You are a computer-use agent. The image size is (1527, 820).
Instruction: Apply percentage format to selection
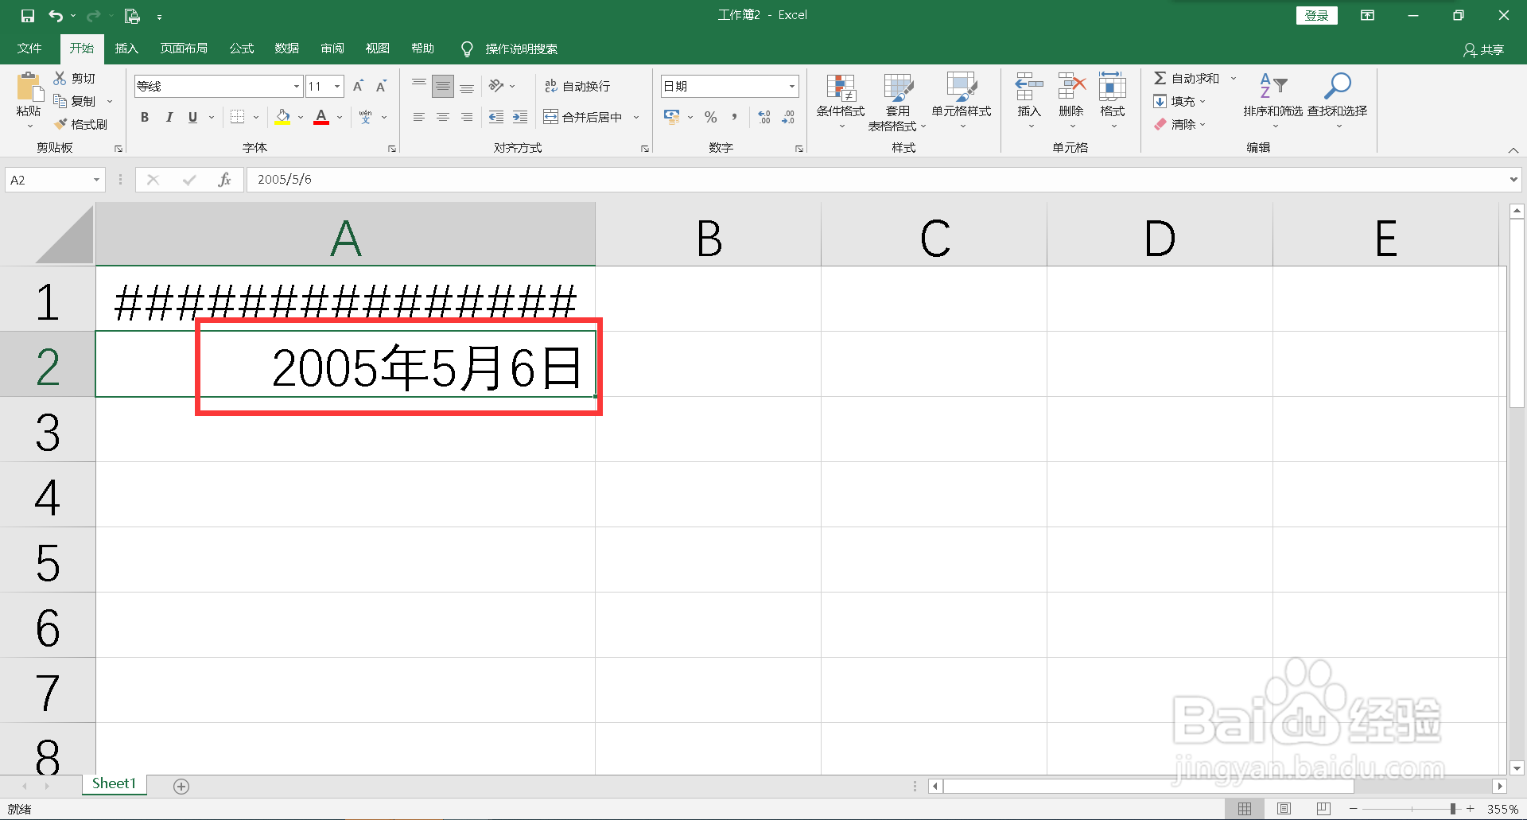pos(710,117)
